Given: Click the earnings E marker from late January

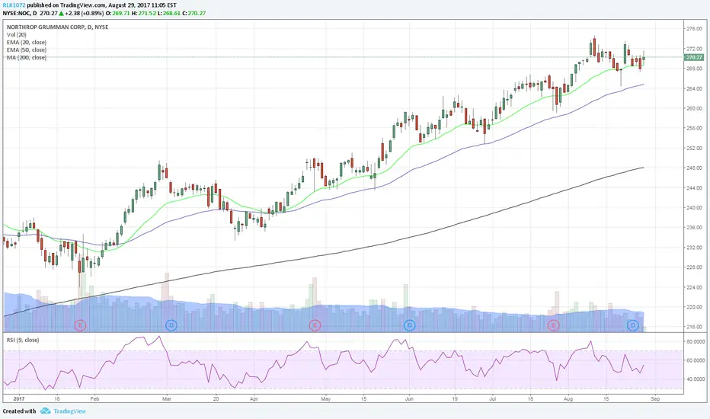Looking at the screenshot, I should pyautogui.click(x=80, y=325).
